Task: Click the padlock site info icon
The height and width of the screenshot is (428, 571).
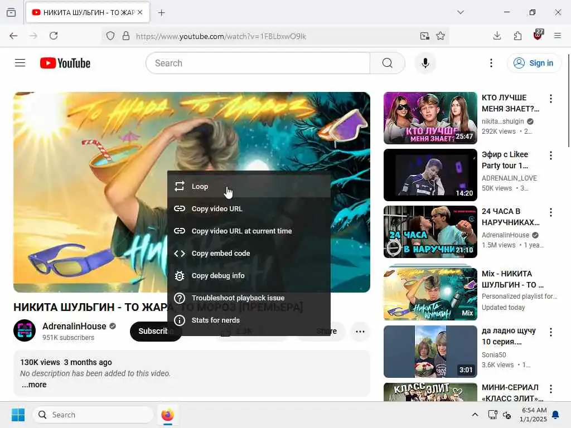Action: click(x=126, y=36)
